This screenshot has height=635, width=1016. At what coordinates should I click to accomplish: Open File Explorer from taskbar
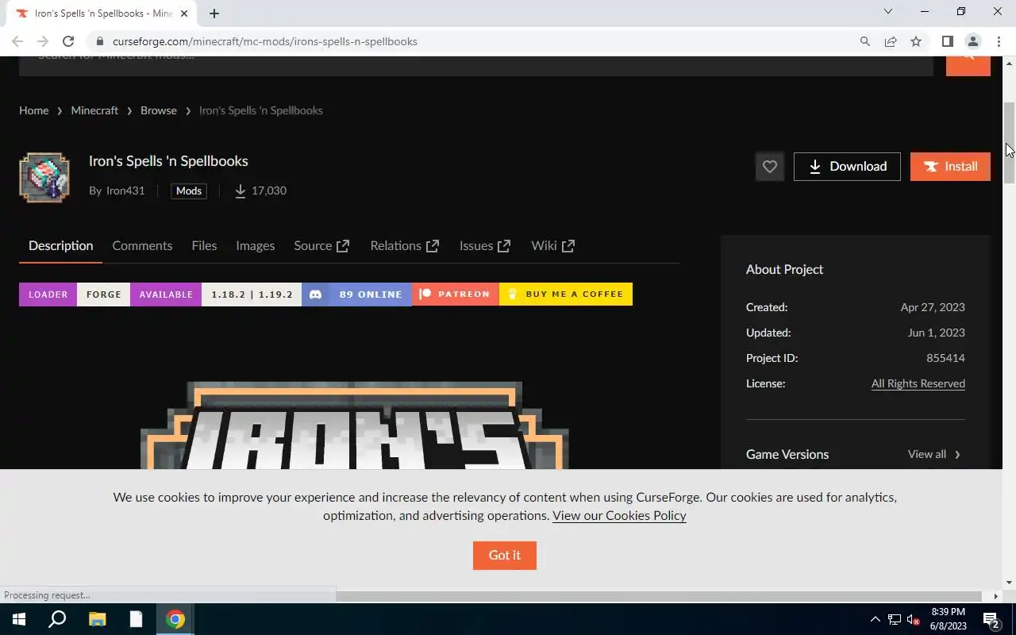97,619
